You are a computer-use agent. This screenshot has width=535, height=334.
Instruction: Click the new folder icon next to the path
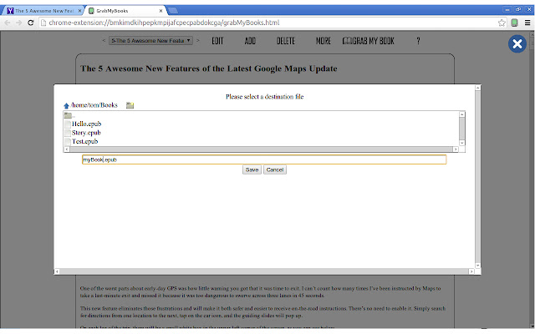coord(130,105)
